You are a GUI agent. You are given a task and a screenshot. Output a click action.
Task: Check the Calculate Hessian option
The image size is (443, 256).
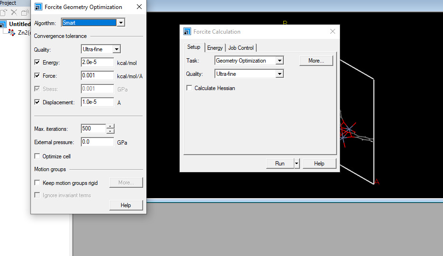[190, 88]
